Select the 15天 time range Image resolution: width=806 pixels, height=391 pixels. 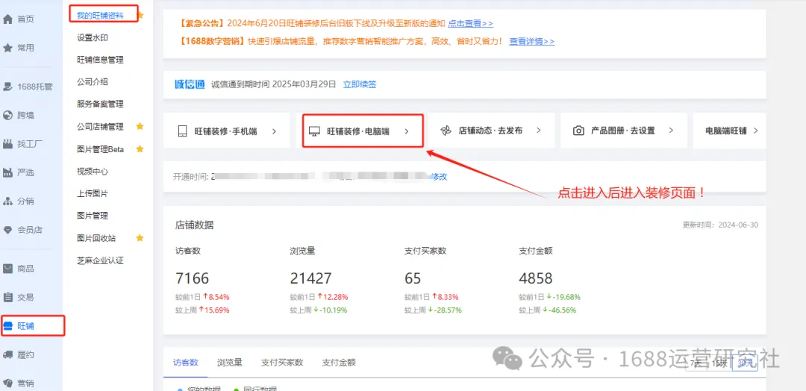pyautogui.click(x=719, y=363)
